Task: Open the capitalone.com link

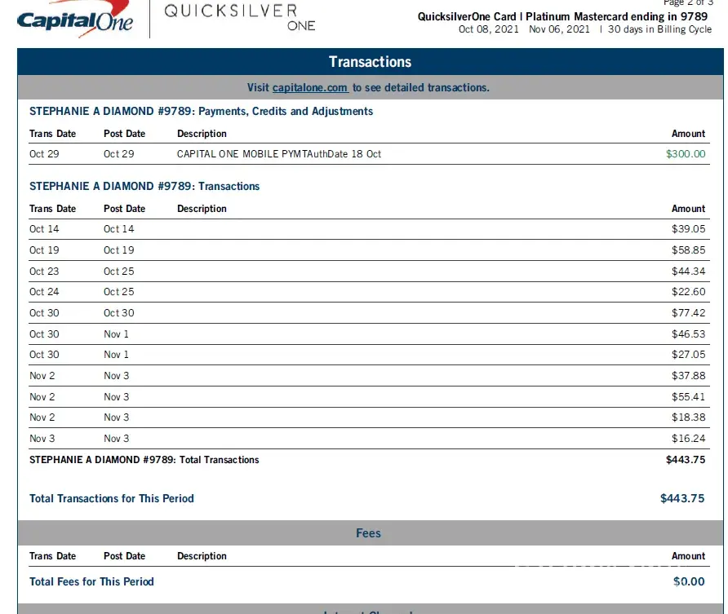Action: click(310, 87)
